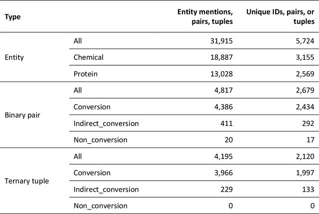Click the "Ternary tuple" row group label
Screen dimensions: 319x214
(26, 181)
